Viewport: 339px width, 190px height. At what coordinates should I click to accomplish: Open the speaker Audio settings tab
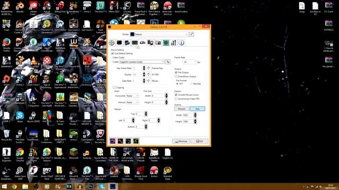click(150, 43)
